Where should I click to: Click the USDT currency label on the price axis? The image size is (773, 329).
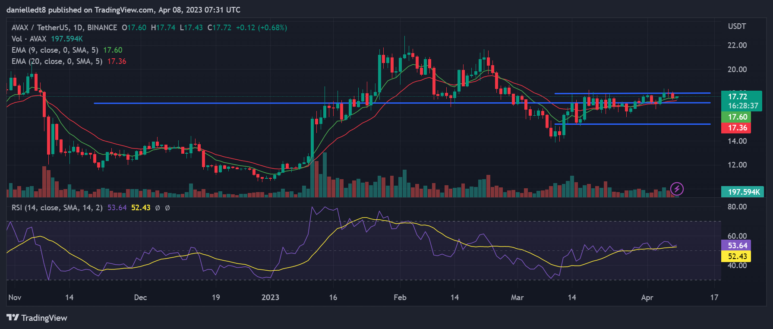coord(737,26)
